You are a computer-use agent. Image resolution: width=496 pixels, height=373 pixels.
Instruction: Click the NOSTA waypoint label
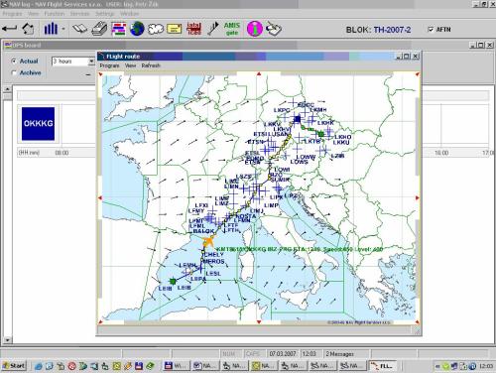[246, 216]
